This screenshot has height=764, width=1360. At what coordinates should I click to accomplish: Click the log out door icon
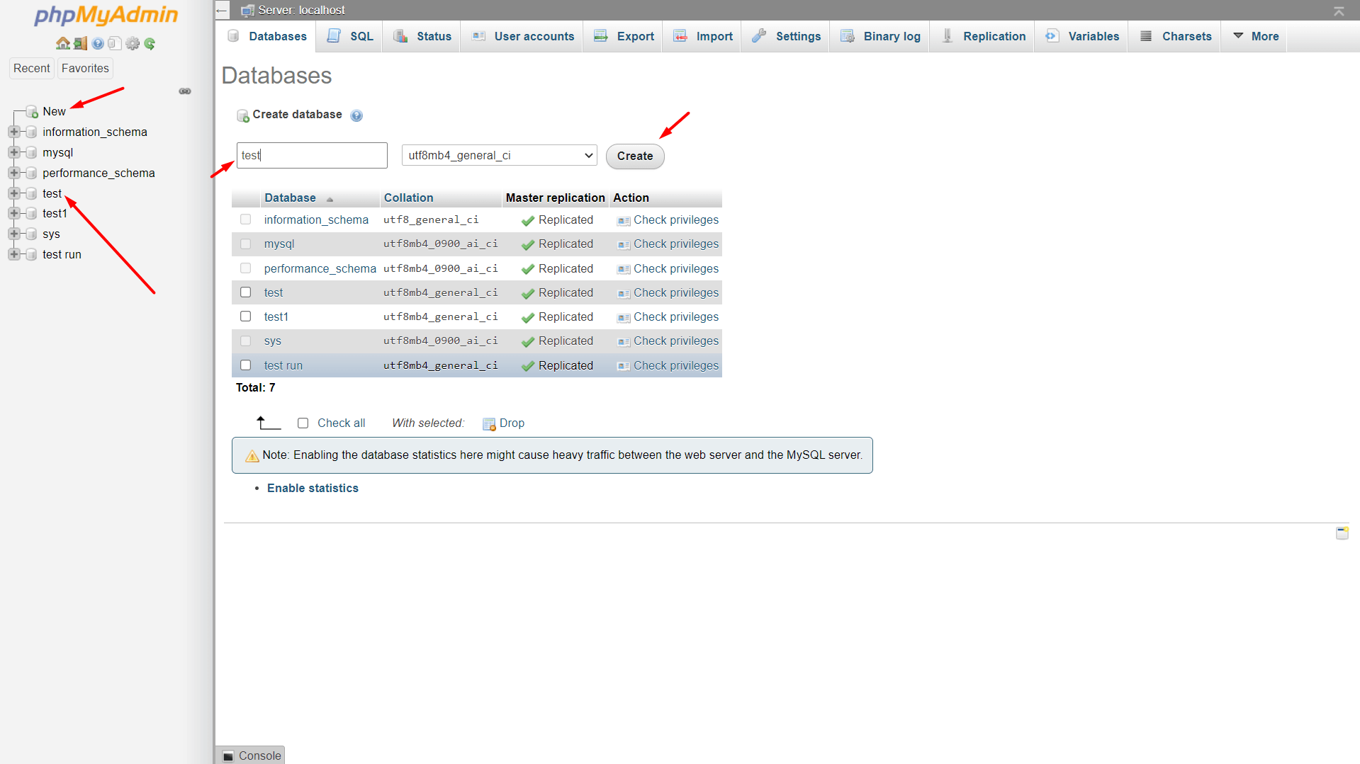[x=80, y=43]
